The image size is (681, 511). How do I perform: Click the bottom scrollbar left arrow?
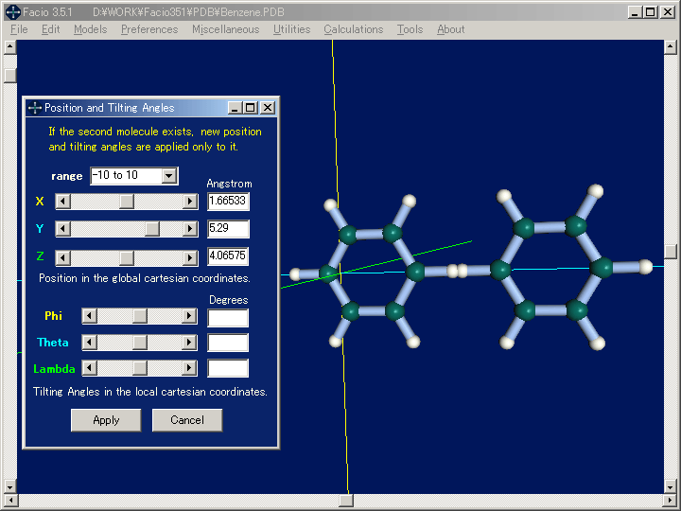10,501
